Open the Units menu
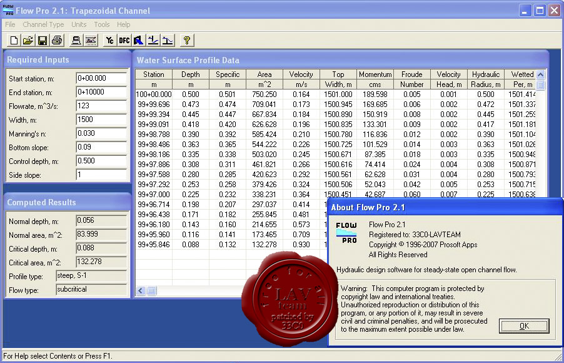The image size is (564, 363). (79, 24)
